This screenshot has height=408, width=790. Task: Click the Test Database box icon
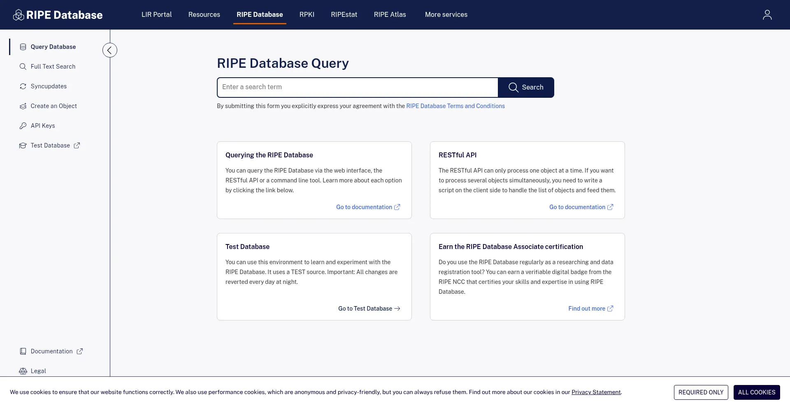point(23,145)
